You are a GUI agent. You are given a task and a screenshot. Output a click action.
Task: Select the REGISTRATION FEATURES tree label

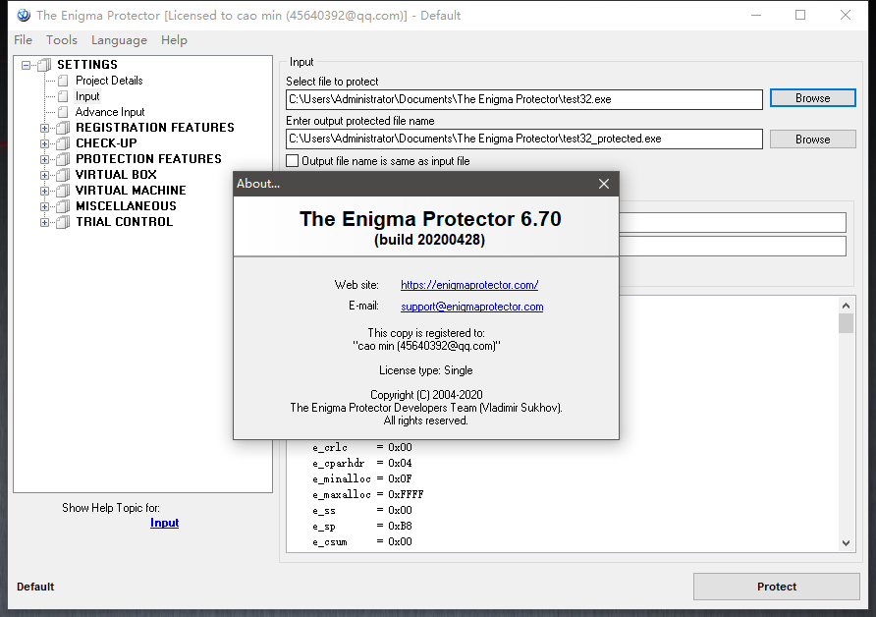tap(155, 128)
